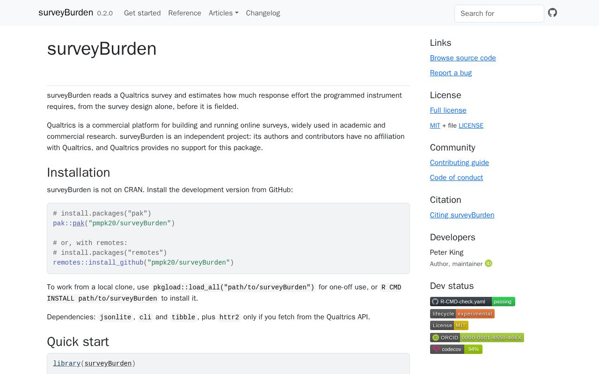Image resolution: width=599 pixels, height=374 pixels.
Task: Open Browse source code link
Action: tap(463, 58)
